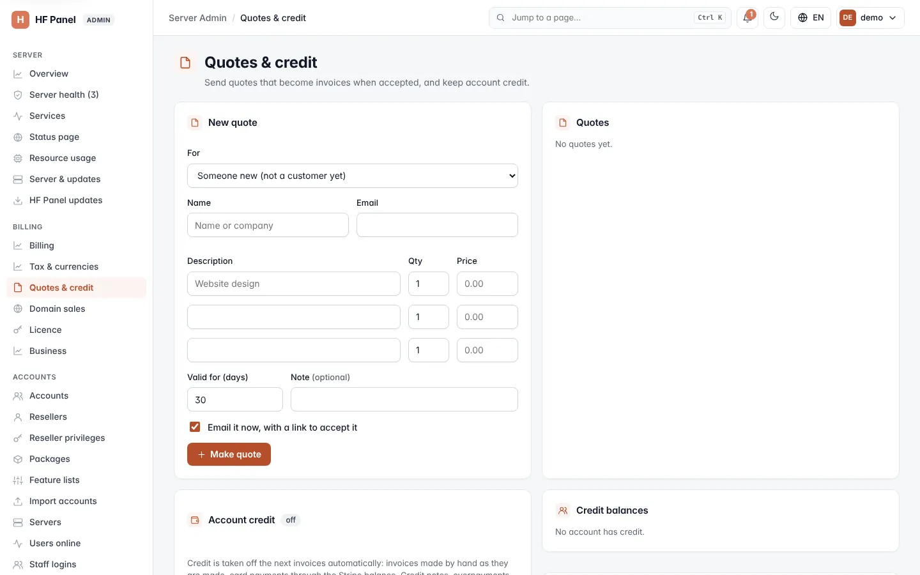Open Server & updates page
Screen dimensions: 920x575
tap(77, 179)
